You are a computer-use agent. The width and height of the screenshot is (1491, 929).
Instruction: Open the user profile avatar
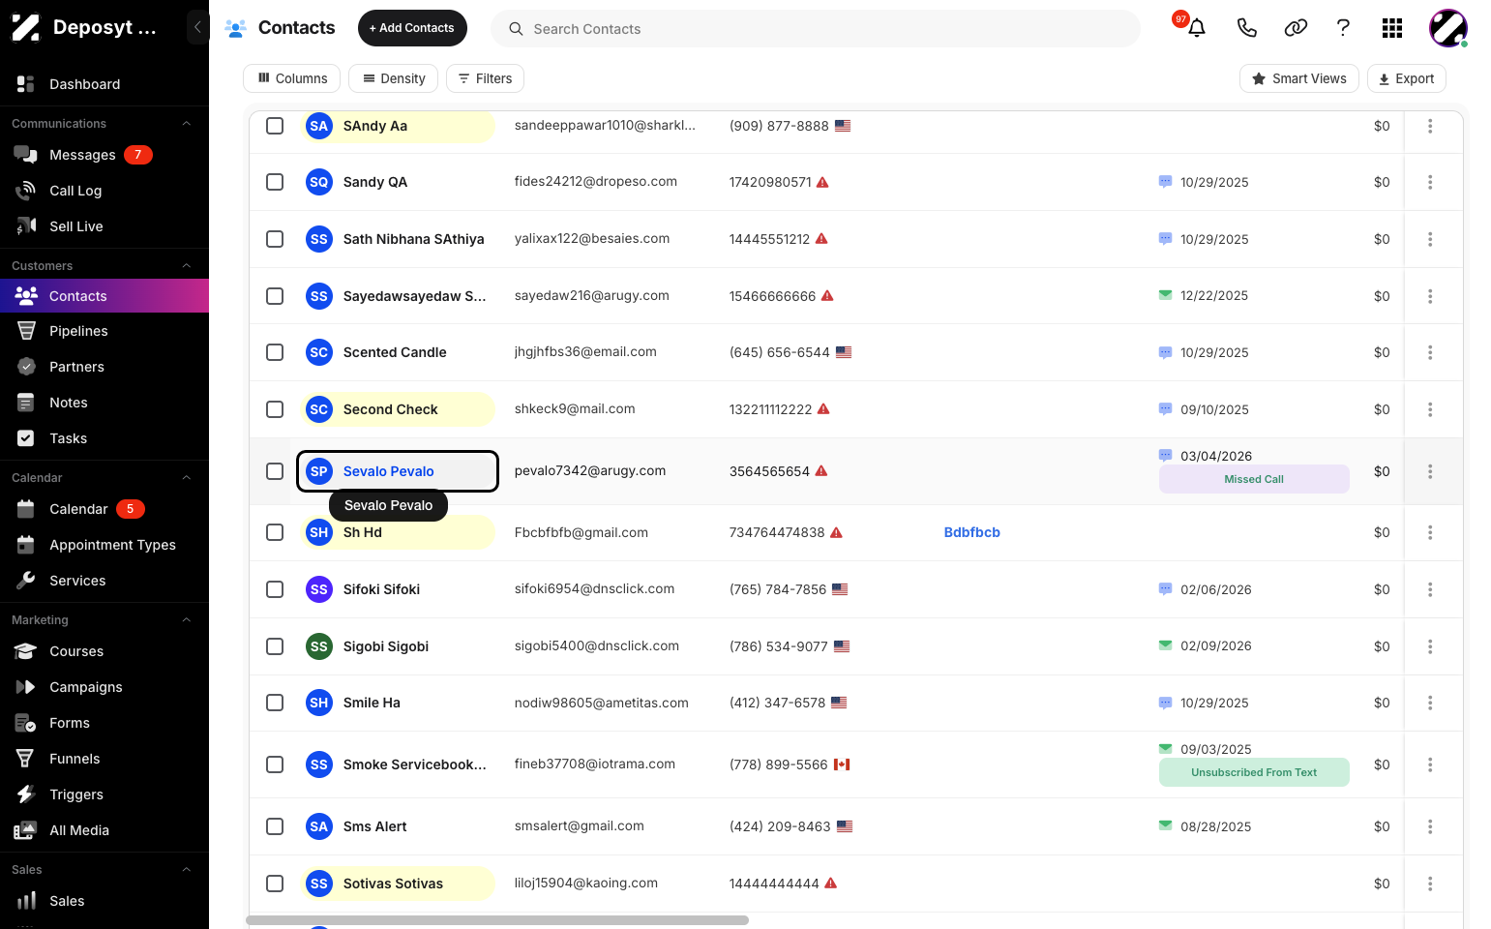(1448, 28)
